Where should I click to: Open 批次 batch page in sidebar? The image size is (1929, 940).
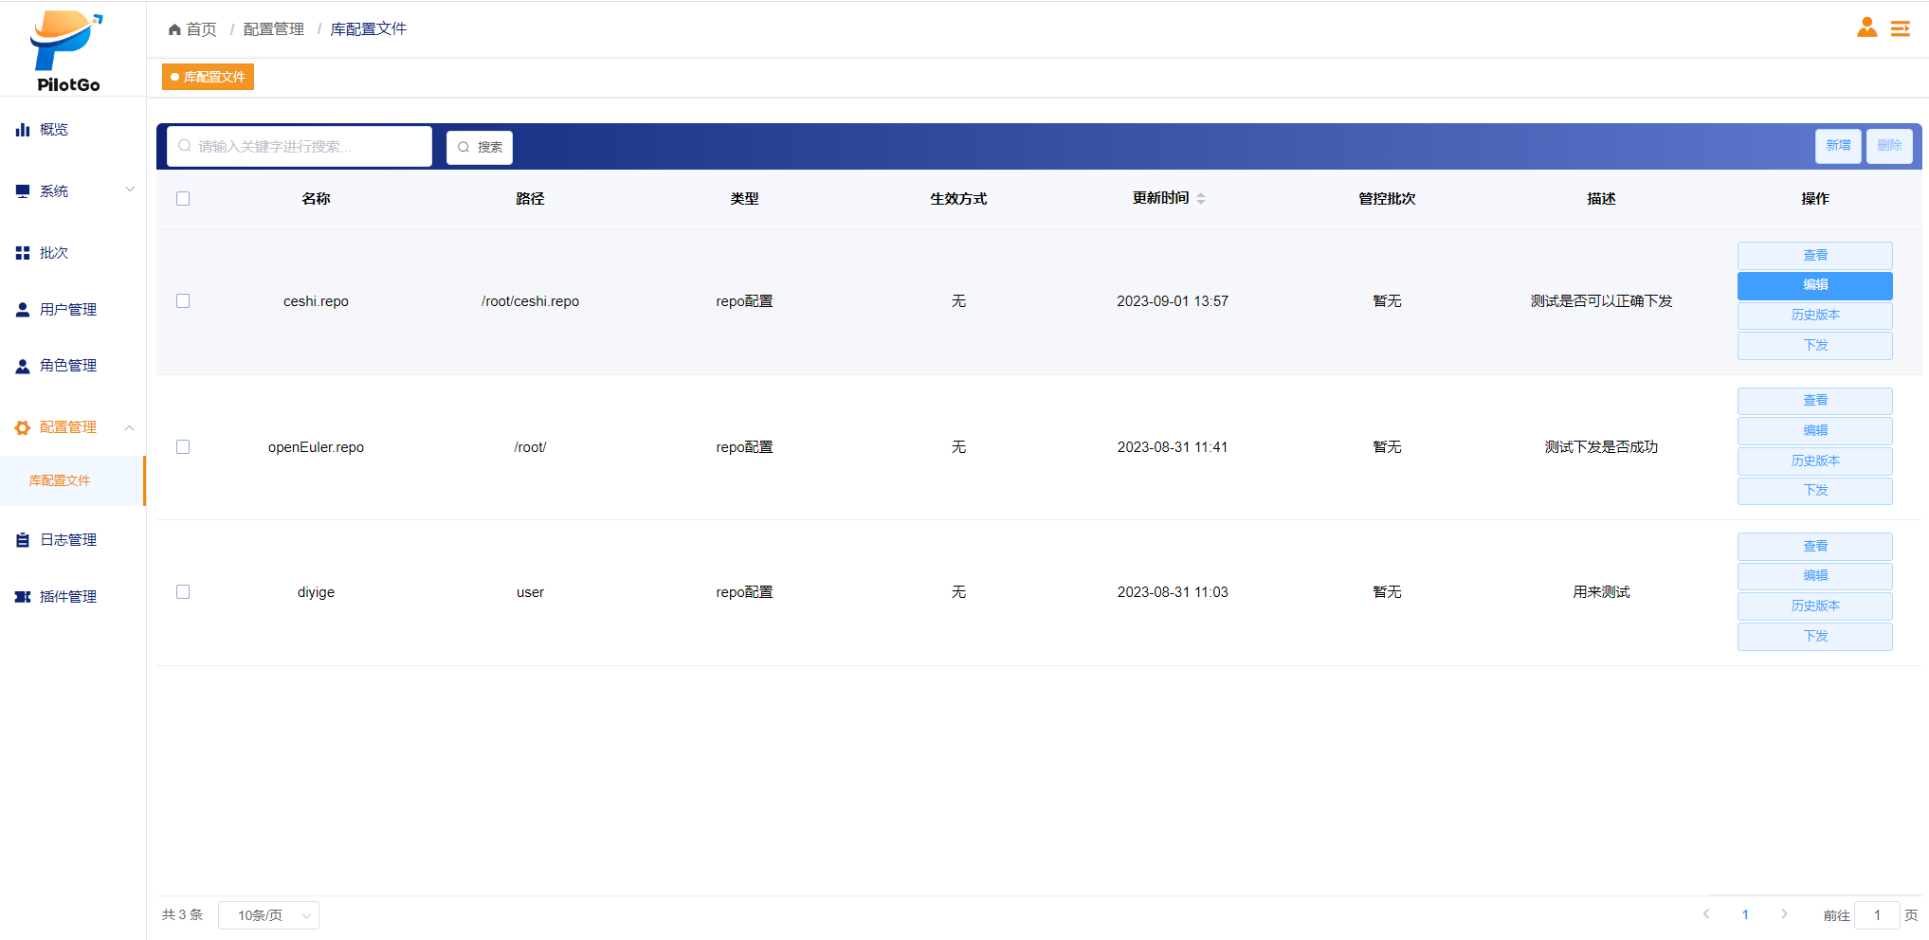point(54,253)
